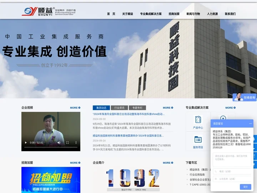Minimize the 请您留言 chat widget
This screenshot has width=257, height=193.
click(x=250, y=124)
